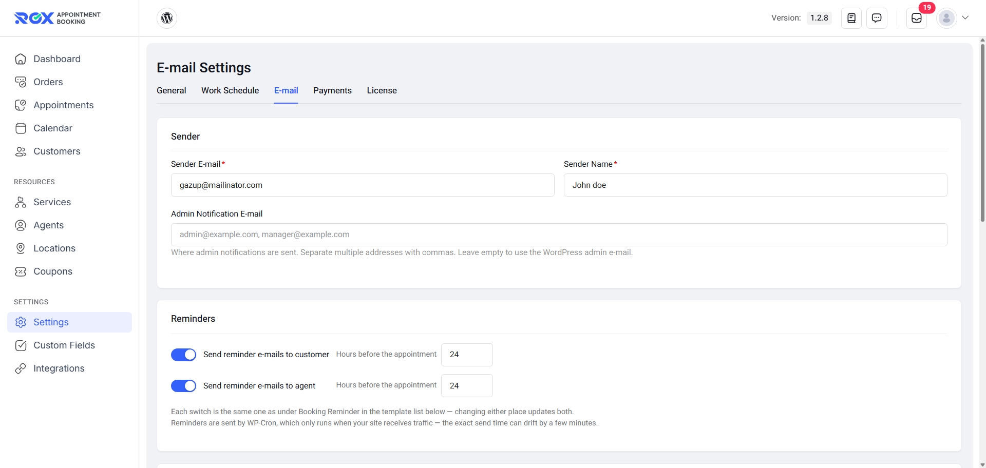Image resolution: width=986 pixels, height=468 pixels.
Task: Click the version number 1.2.8 badge
Action: [819, 18]
